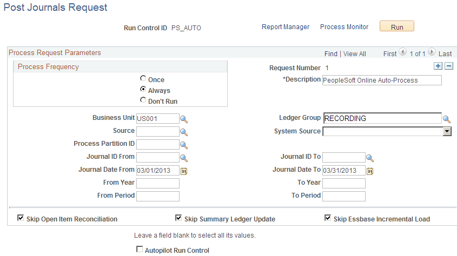Focus Journal ID From field
The width and height of the screenshot is (457, 256).
coord(158,157)
